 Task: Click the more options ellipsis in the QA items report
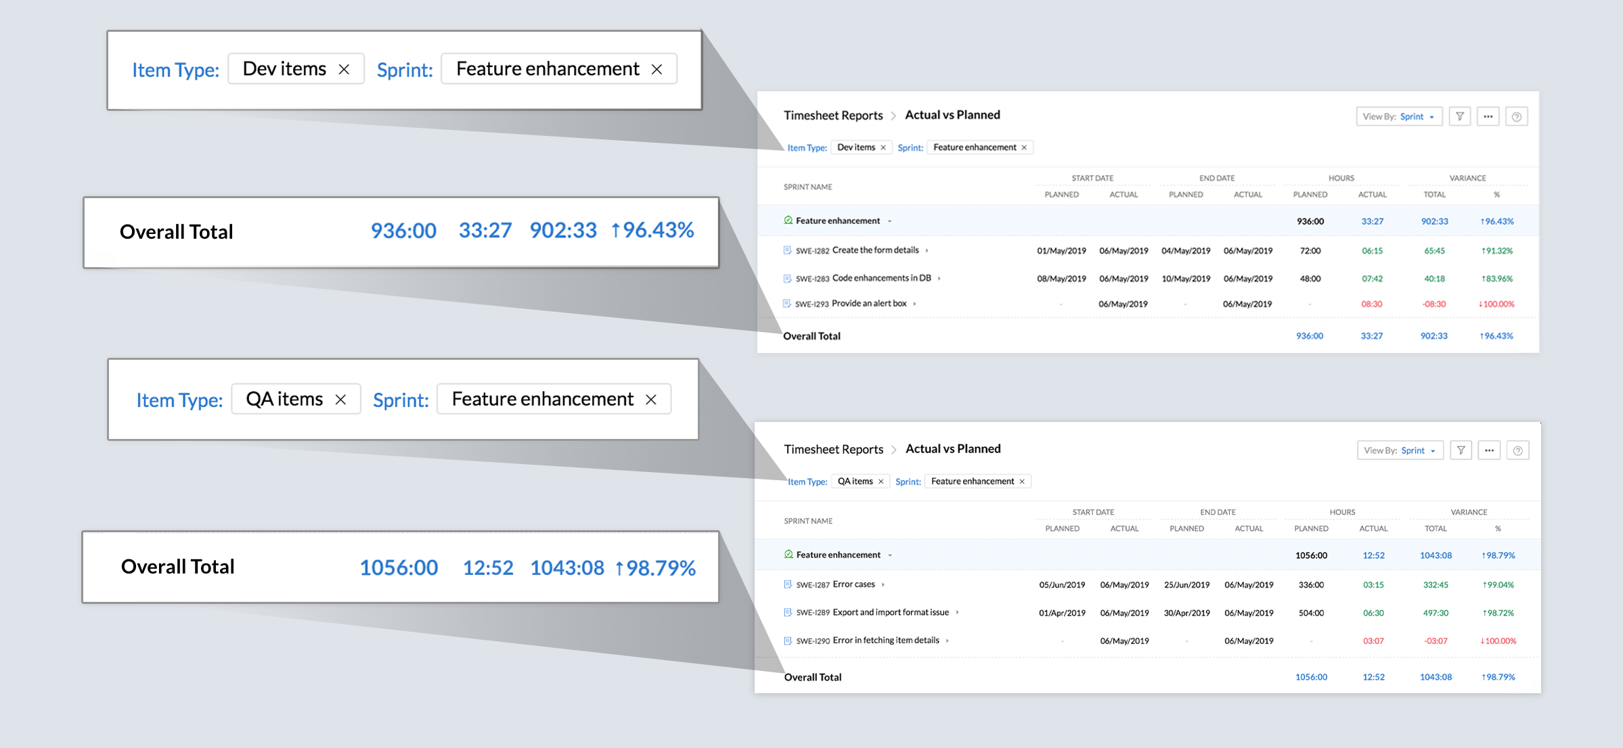1489,450
